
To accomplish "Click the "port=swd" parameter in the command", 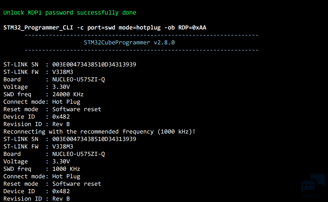I will pyautogui.click(x=101, y=27).
